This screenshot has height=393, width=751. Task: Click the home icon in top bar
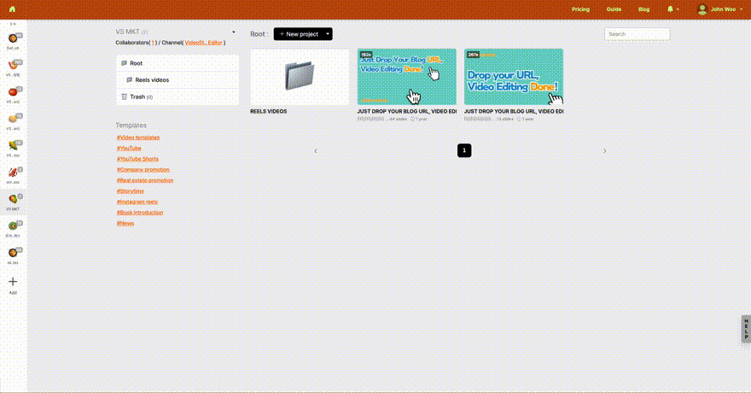point(12,9)
